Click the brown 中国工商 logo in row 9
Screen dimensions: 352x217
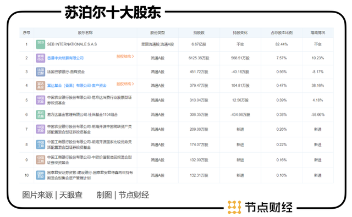coord(41,160)
